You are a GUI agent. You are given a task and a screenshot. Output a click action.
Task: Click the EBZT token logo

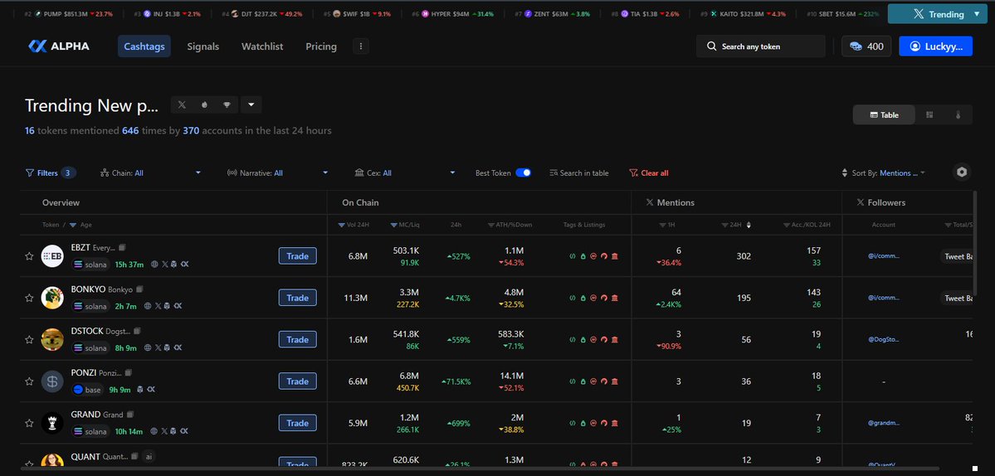pyautogui.click(x=52, y=256)
